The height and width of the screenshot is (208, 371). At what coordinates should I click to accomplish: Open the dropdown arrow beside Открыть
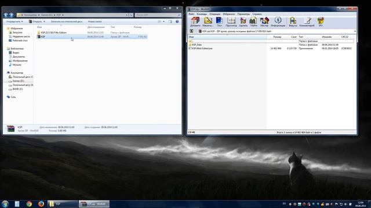(x=44, y=21)
